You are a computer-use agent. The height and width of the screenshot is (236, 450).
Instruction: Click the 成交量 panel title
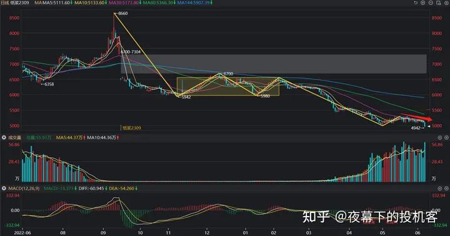tap(14, 137)
